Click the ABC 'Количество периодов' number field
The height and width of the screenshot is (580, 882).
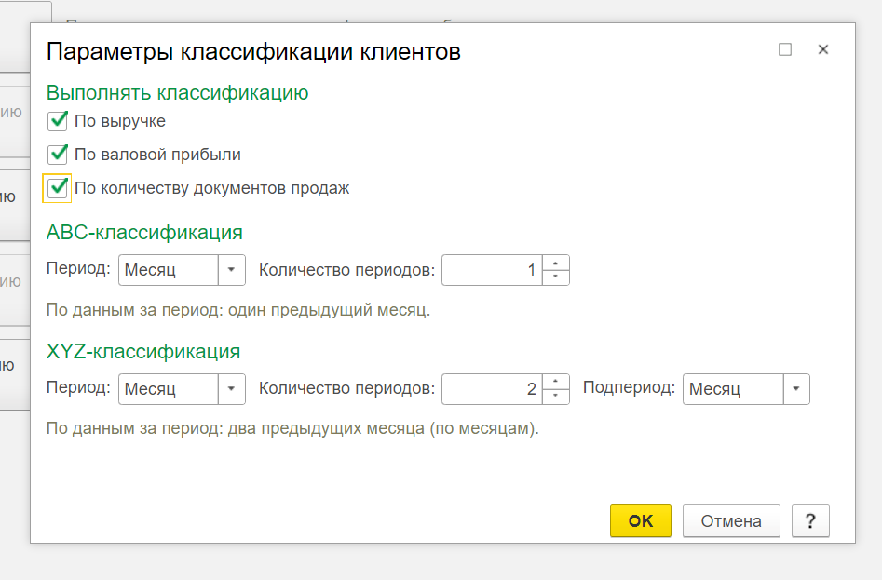click(x=491, y=271)
